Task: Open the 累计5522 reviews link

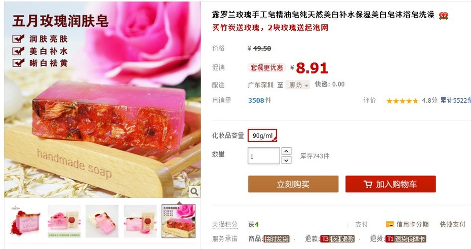Action: [x=455, y=101]
